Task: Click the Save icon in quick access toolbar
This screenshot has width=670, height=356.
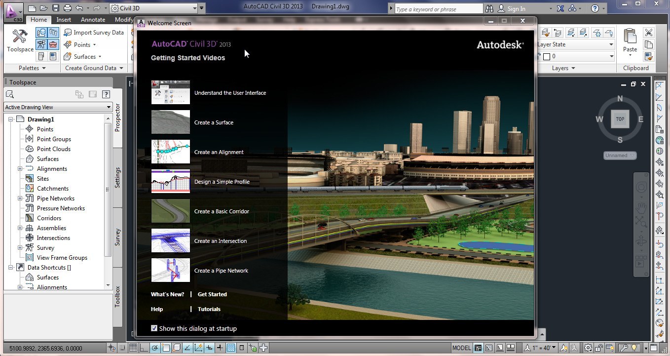Action: pos(56,8)
